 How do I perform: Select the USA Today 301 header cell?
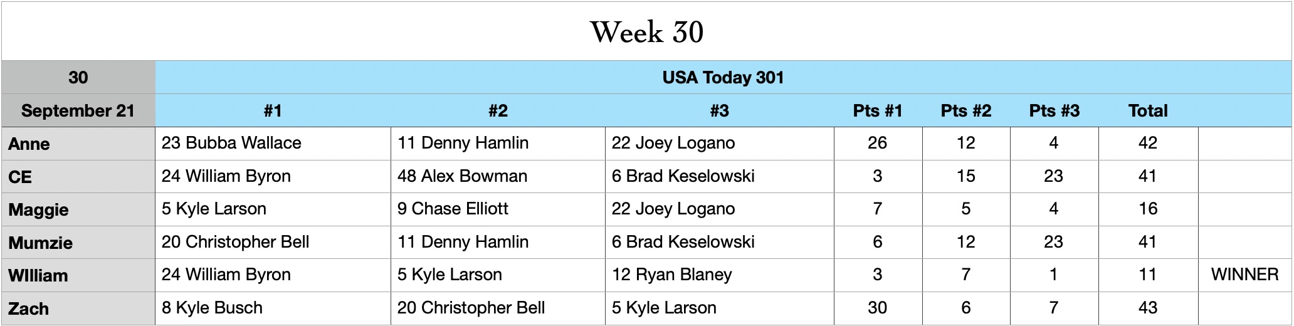723,78
